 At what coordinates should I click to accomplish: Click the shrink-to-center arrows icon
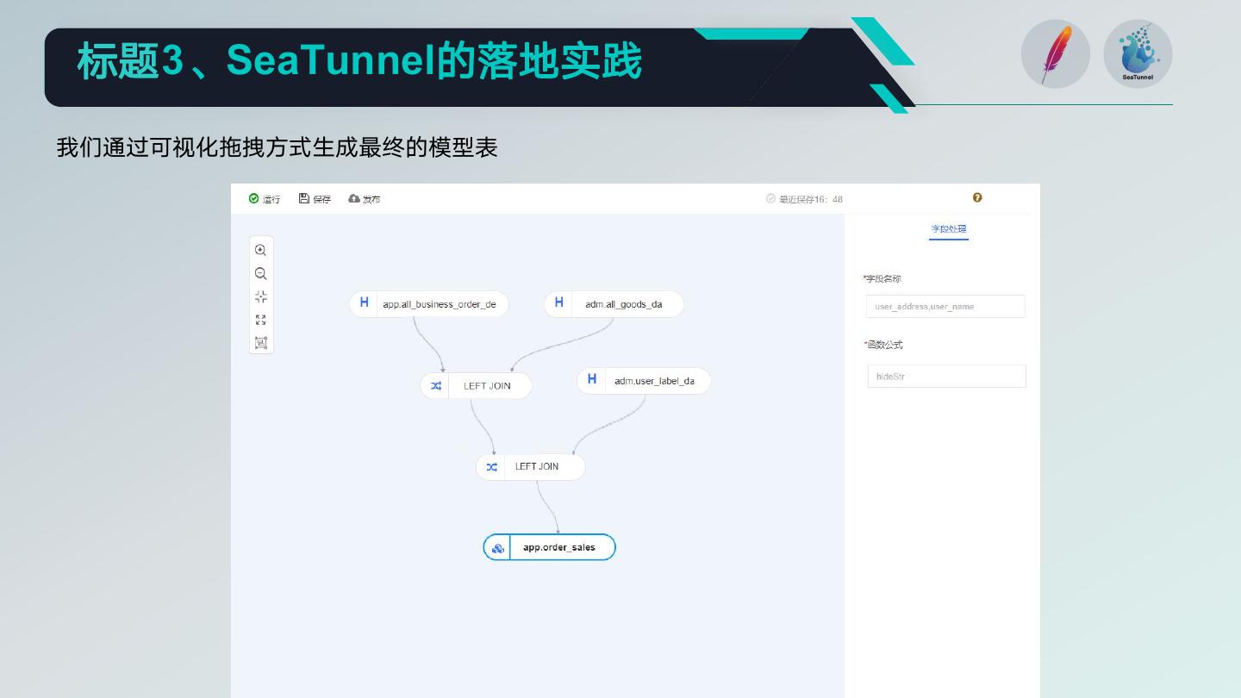point(260,296)
